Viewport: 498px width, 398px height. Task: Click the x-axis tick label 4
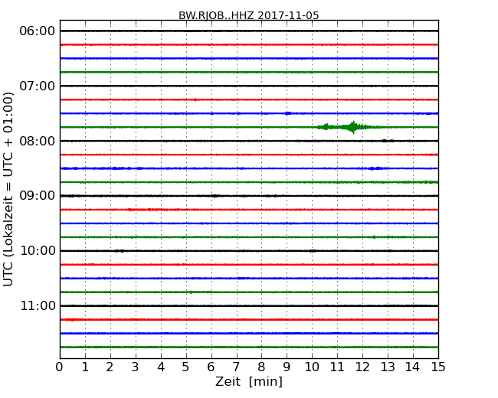tap(161, 367)
